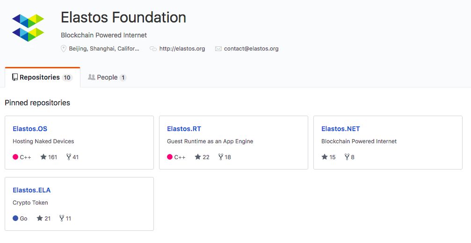The width and height of the screenshot is (471, 243).
Task: Click the fork icon on Elastos.ELA
Action: (62, 219)
